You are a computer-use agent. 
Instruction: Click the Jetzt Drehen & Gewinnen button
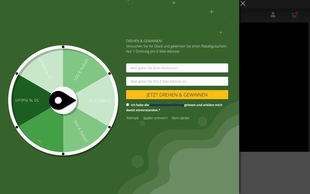click(x=177, y=94)
